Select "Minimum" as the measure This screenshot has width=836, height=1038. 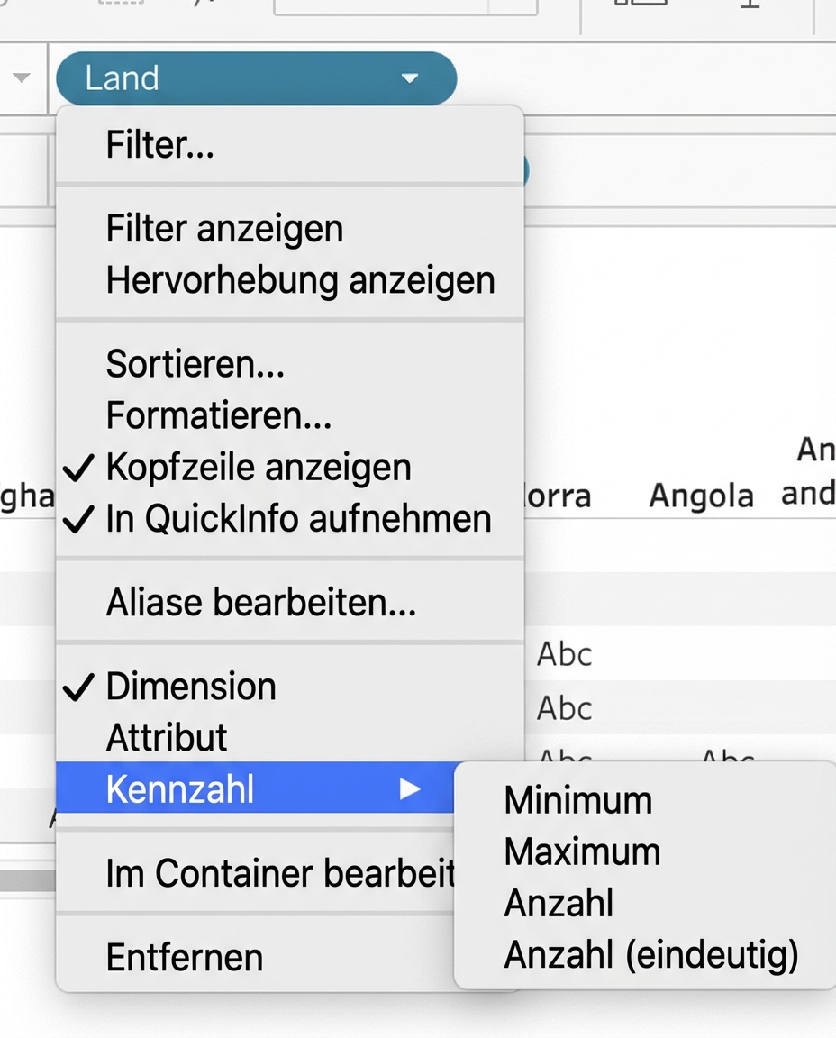[577, 799]
